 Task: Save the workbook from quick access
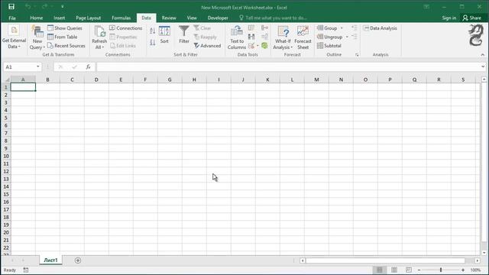(11, 7)
